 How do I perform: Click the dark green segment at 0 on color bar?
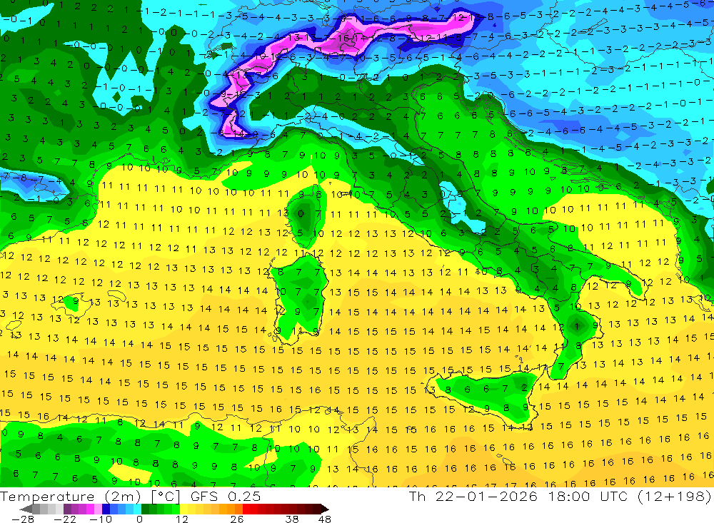point(145,509)
